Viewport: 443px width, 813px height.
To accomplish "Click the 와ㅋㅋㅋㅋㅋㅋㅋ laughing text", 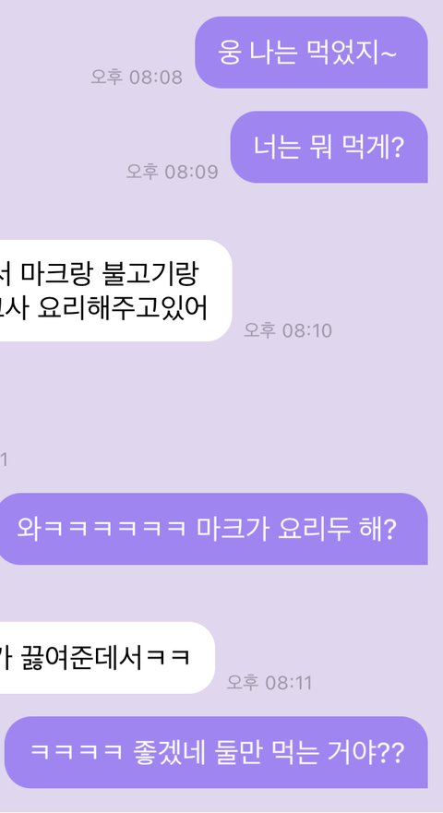I will [102, 530].
